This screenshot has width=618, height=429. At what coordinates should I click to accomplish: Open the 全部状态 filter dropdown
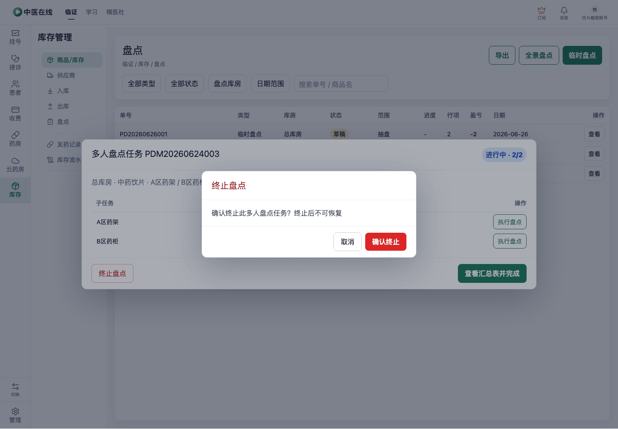tap(185, 84)
